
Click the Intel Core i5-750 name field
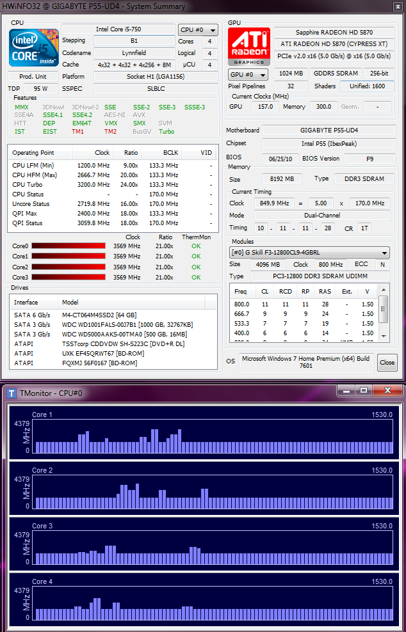[118, 29]
